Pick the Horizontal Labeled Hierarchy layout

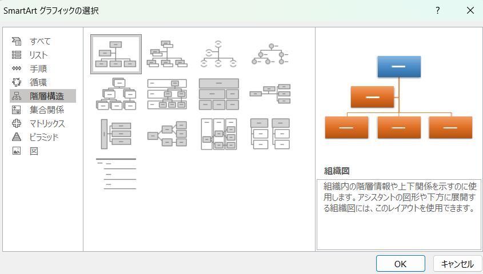tap(219, 134)
